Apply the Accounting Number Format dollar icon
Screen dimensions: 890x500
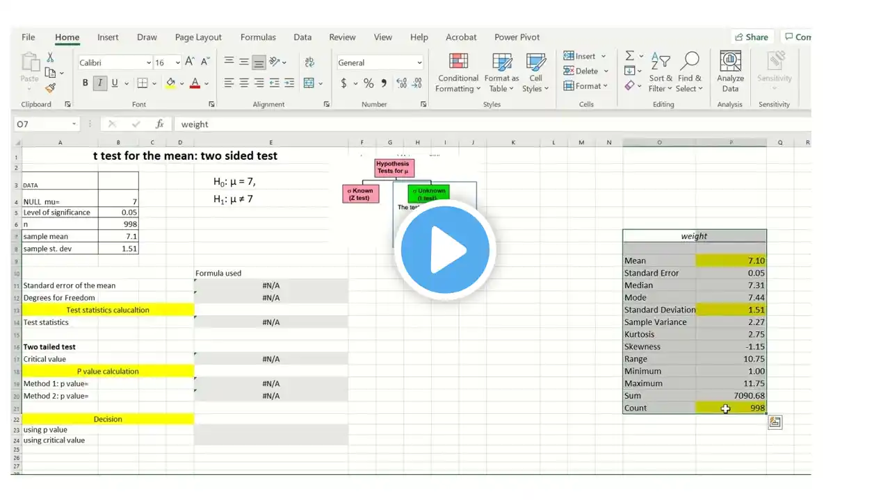[343, 83]
